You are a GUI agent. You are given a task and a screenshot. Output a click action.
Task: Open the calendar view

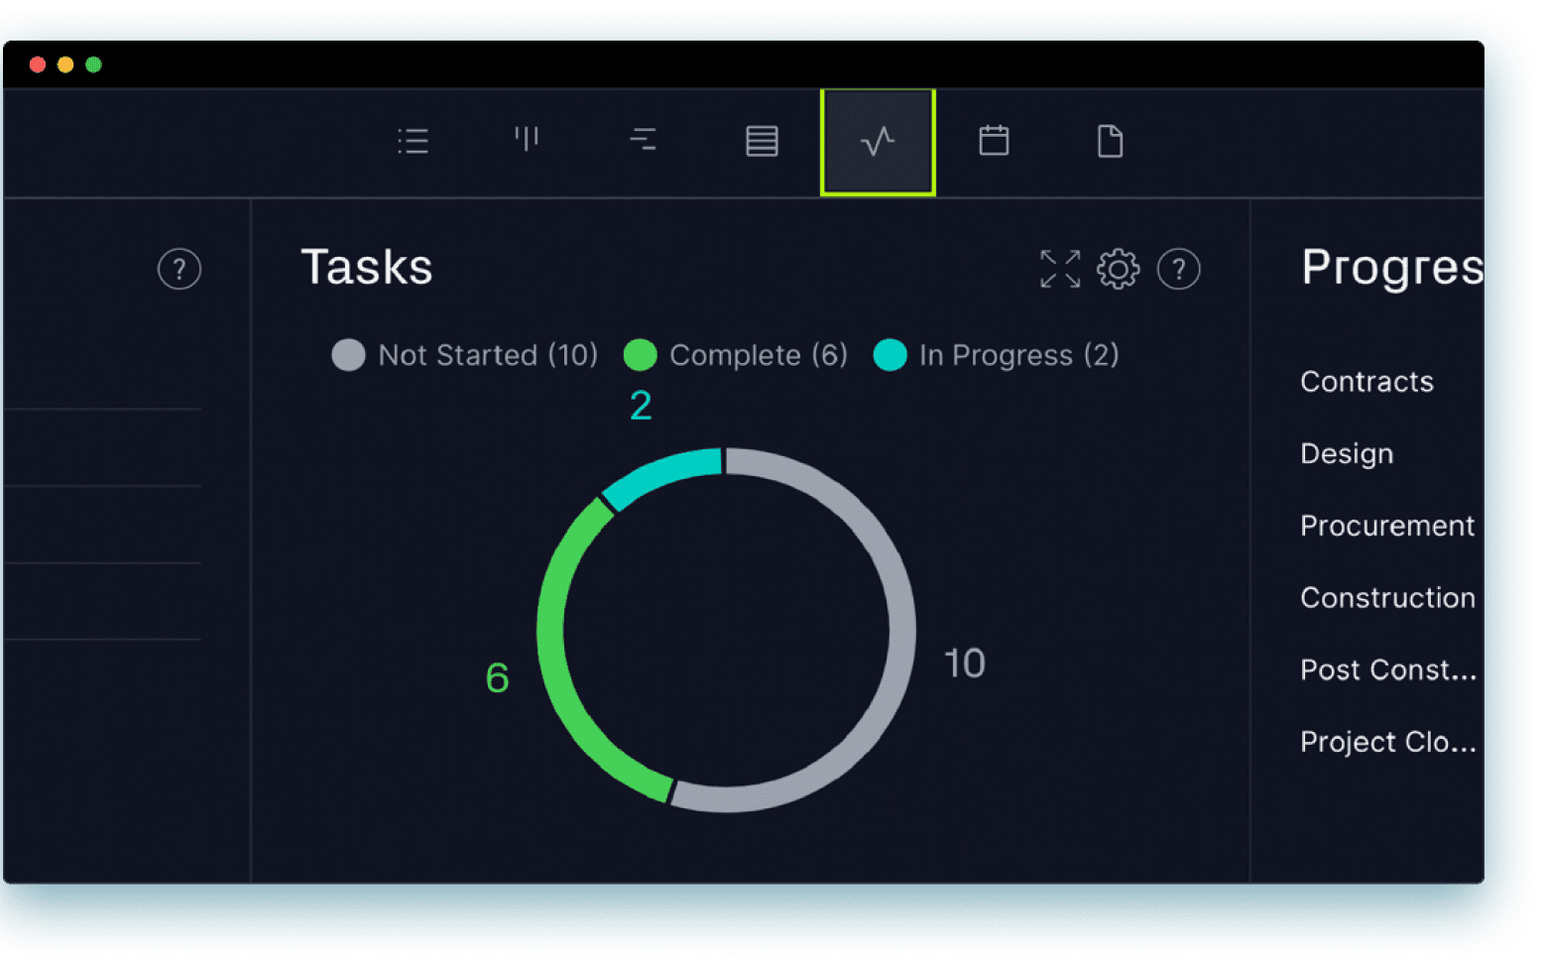(994, 140)
